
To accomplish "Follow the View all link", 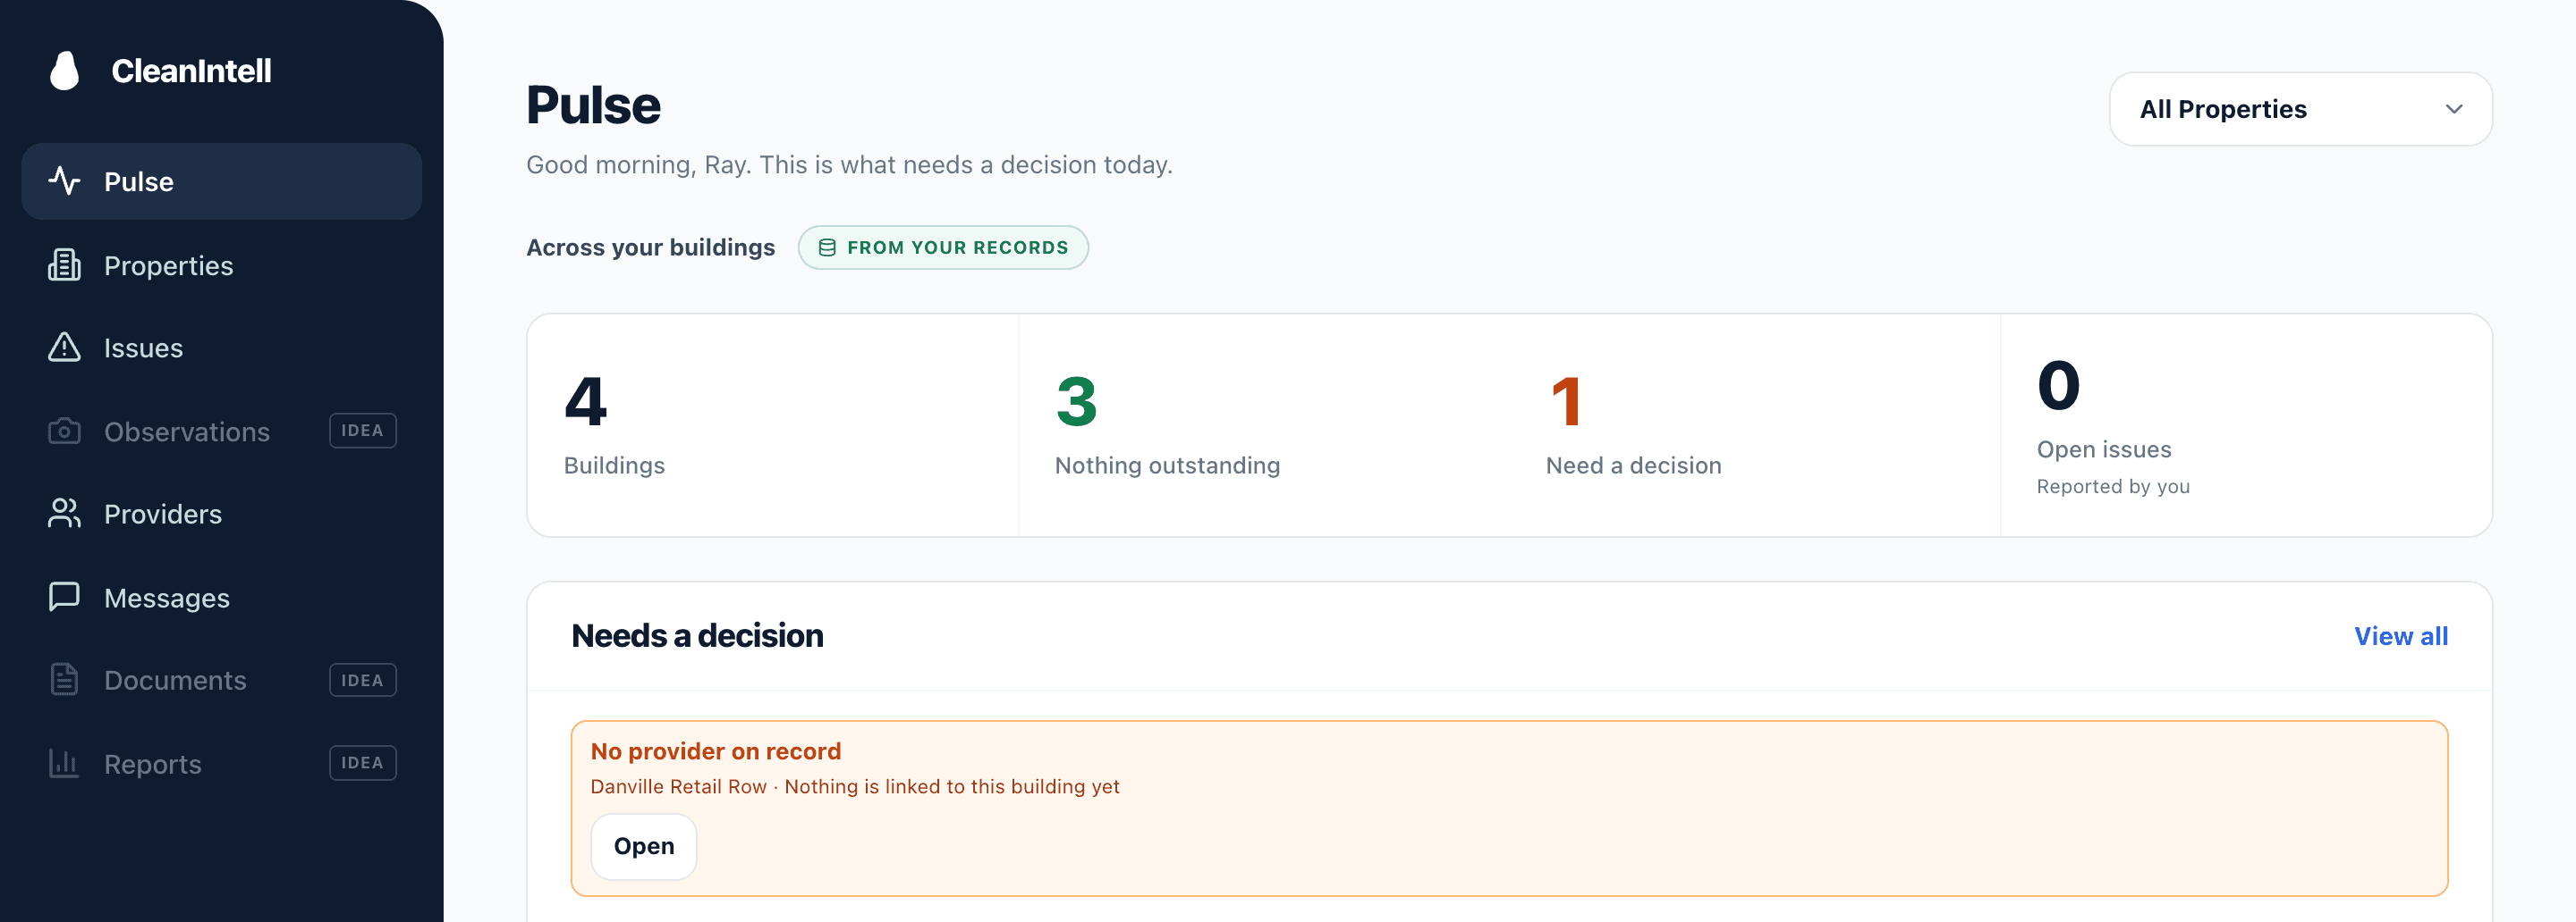I will pyautogui.click(x=2400, y=636).
